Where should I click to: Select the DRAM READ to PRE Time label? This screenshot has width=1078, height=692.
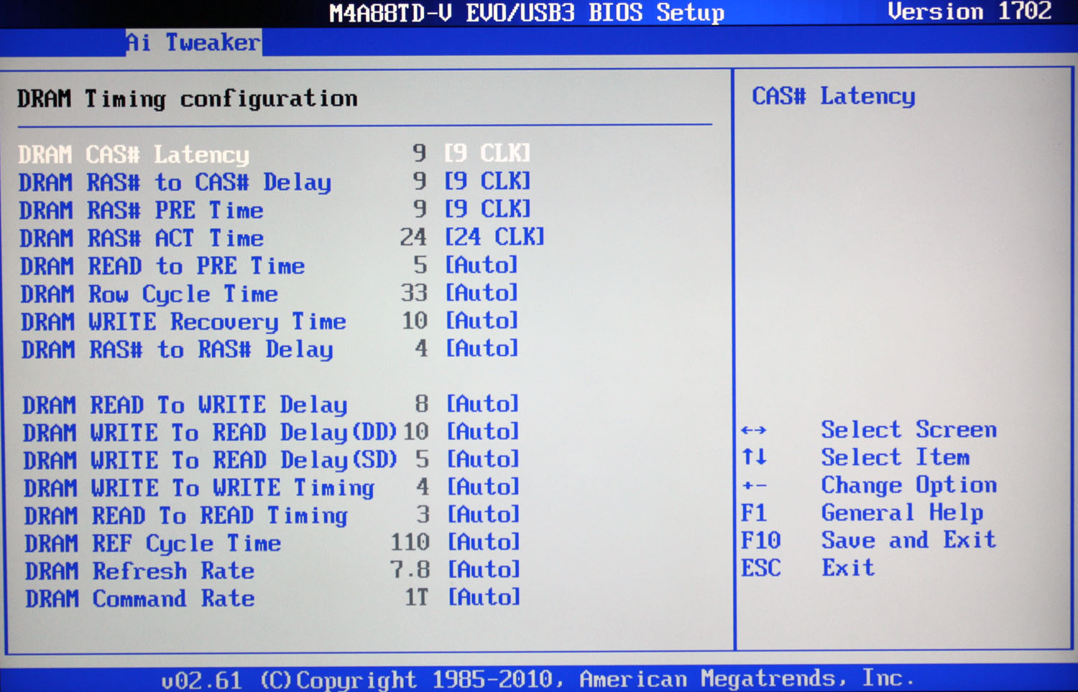point(162,266)
